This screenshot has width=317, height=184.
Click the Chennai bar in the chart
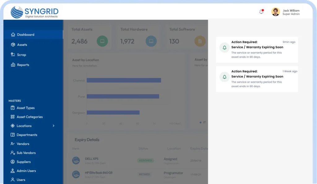[x=124, y=80]
